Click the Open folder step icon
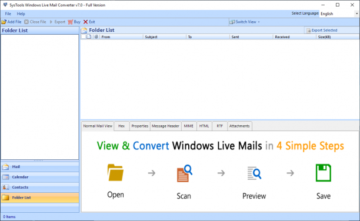The width and height of the screenshot is (360, 221). tap(115, 172)
